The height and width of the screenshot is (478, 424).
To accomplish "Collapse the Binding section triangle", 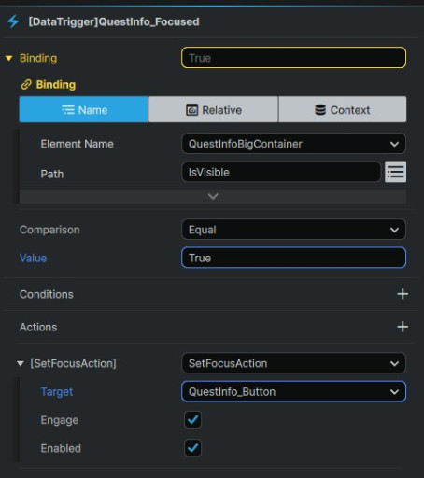I will (x=8, y=58).
